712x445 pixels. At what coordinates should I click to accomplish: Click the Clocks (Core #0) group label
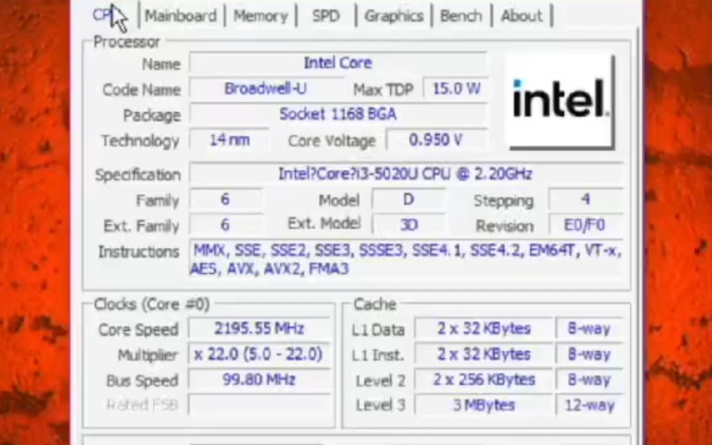(x=152, y=304)
